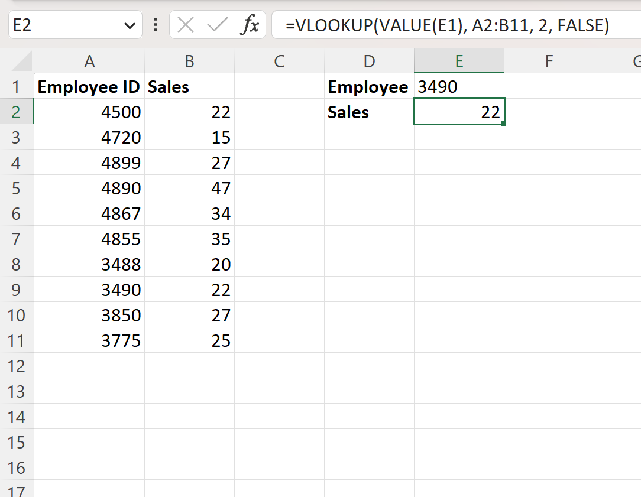Select row 5 header
Image resolution: width=641 pixels, height=497 pixels.
coord(17,189)
